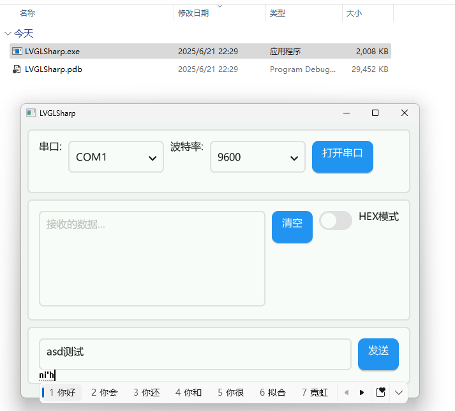The height and width of the screenshot is (411, 455).
Task: Click the LVGLSharp window title icon
Action: (x=31, y=113)
